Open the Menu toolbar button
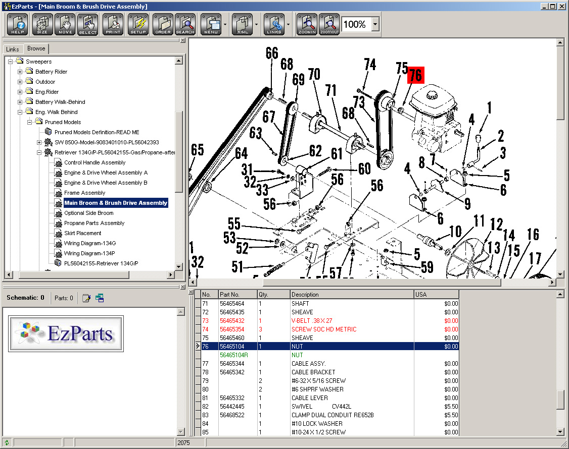Viewport: 569px width, 449px height. point(211,24)
